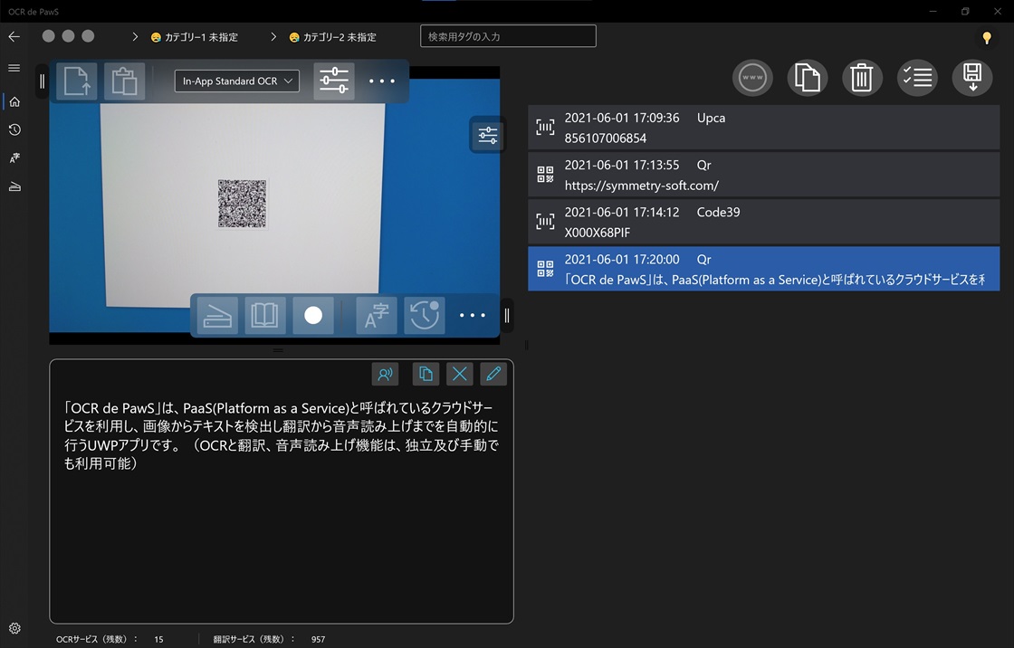
Task: Click the copy documents round button
Action: point(807,78)
